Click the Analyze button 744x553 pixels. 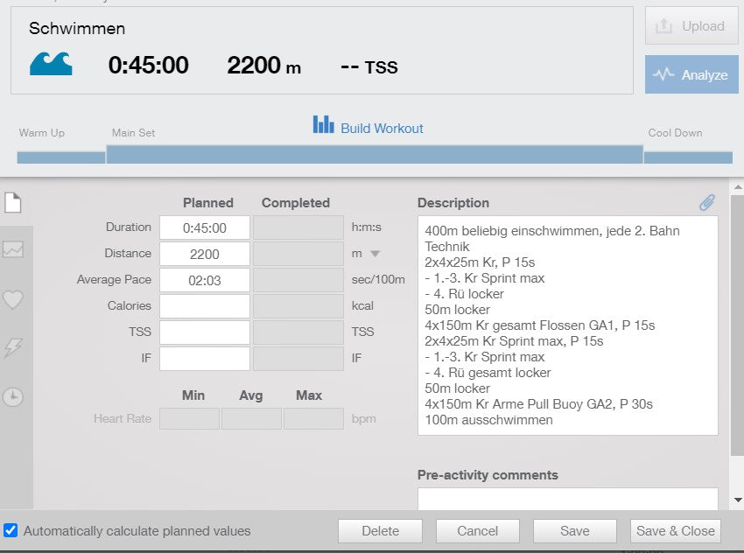(691, 74)
